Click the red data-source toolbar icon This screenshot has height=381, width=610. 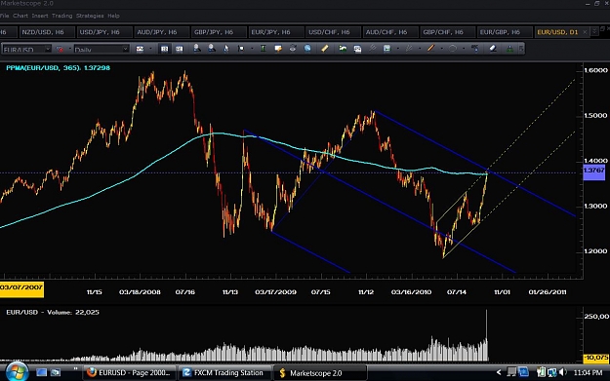[61, 49]
